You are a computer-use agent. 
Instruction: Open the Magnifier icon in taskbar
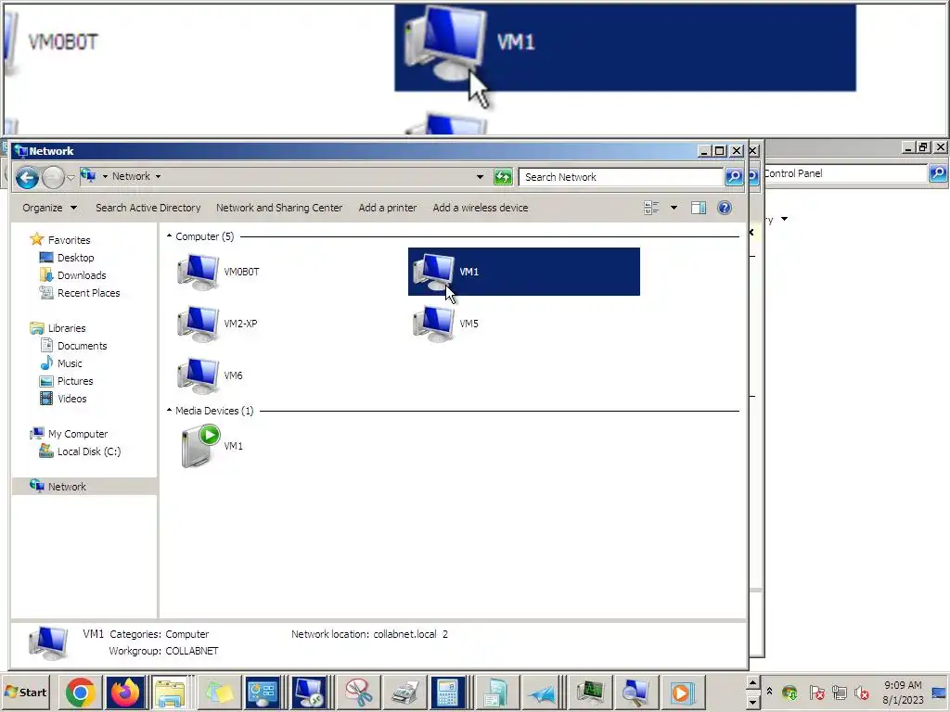click(635, 692)
